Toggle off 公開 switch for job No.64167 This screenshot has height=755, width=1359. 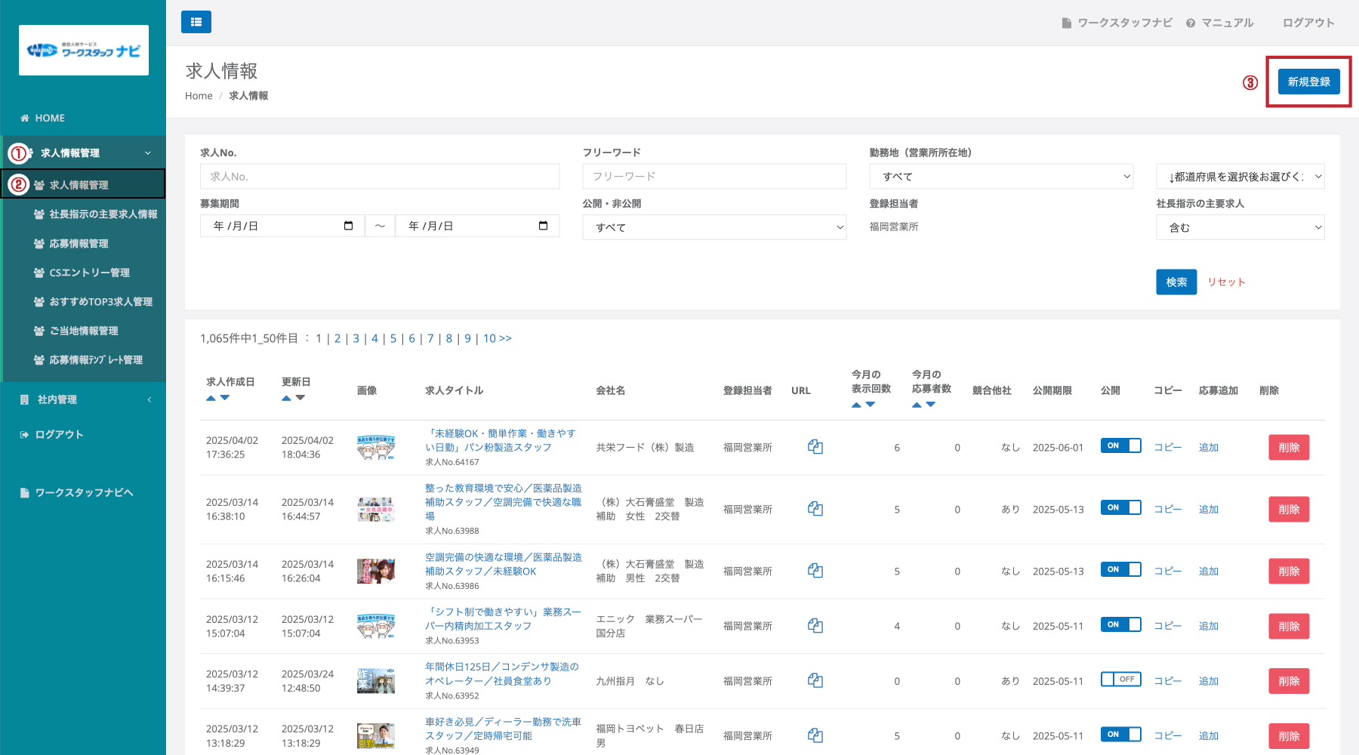pyautogui.click(x=1120, y=445)
